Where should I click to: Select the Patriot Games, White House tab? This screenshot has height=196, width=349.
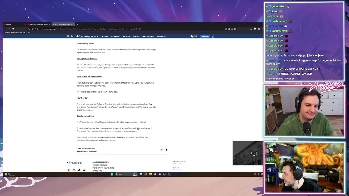coord(63,24)
